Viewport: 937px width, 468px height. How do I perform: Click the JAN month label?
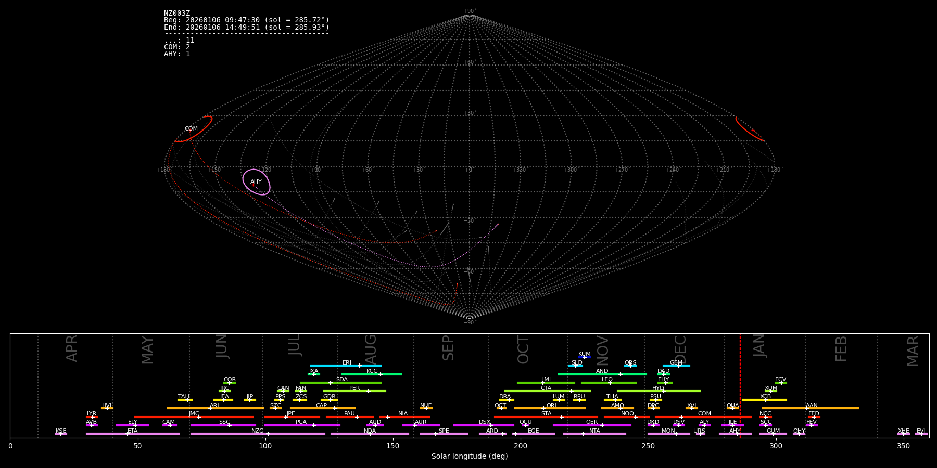[x=759, y=346]
